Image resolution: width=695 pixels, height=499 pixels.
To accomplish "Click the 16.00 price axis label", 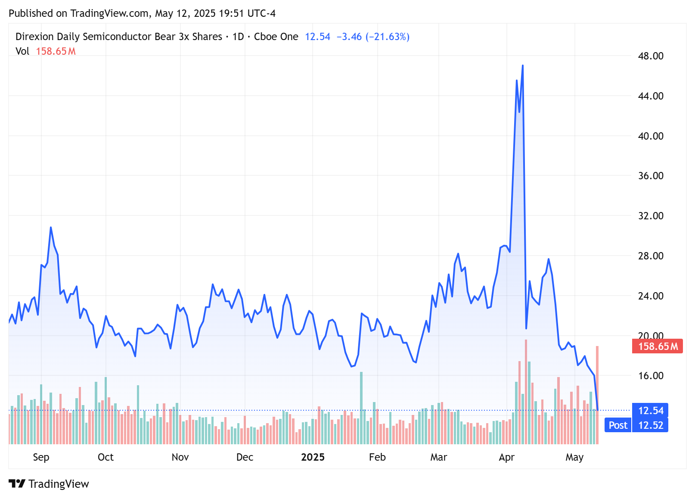I will (651, 376).
